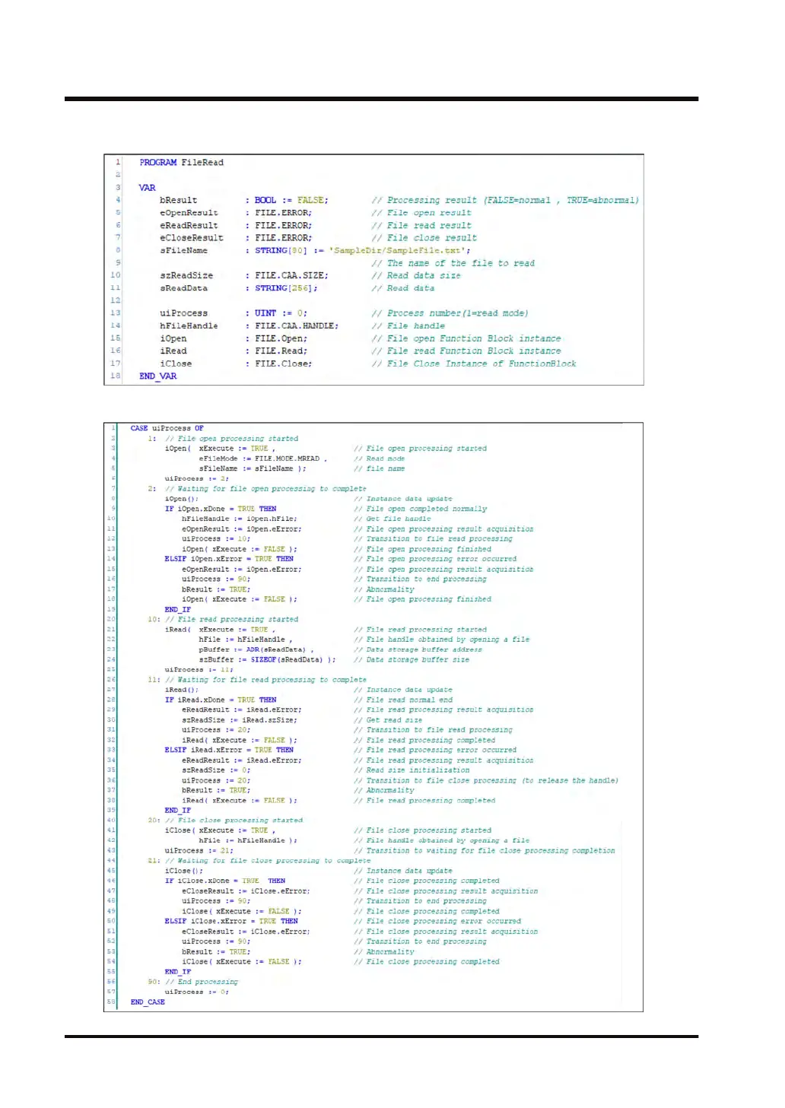Click the hFileHandle := iOpen.hFile assignment
This screenshot has height=1108, width=785.
pos(239,519)
